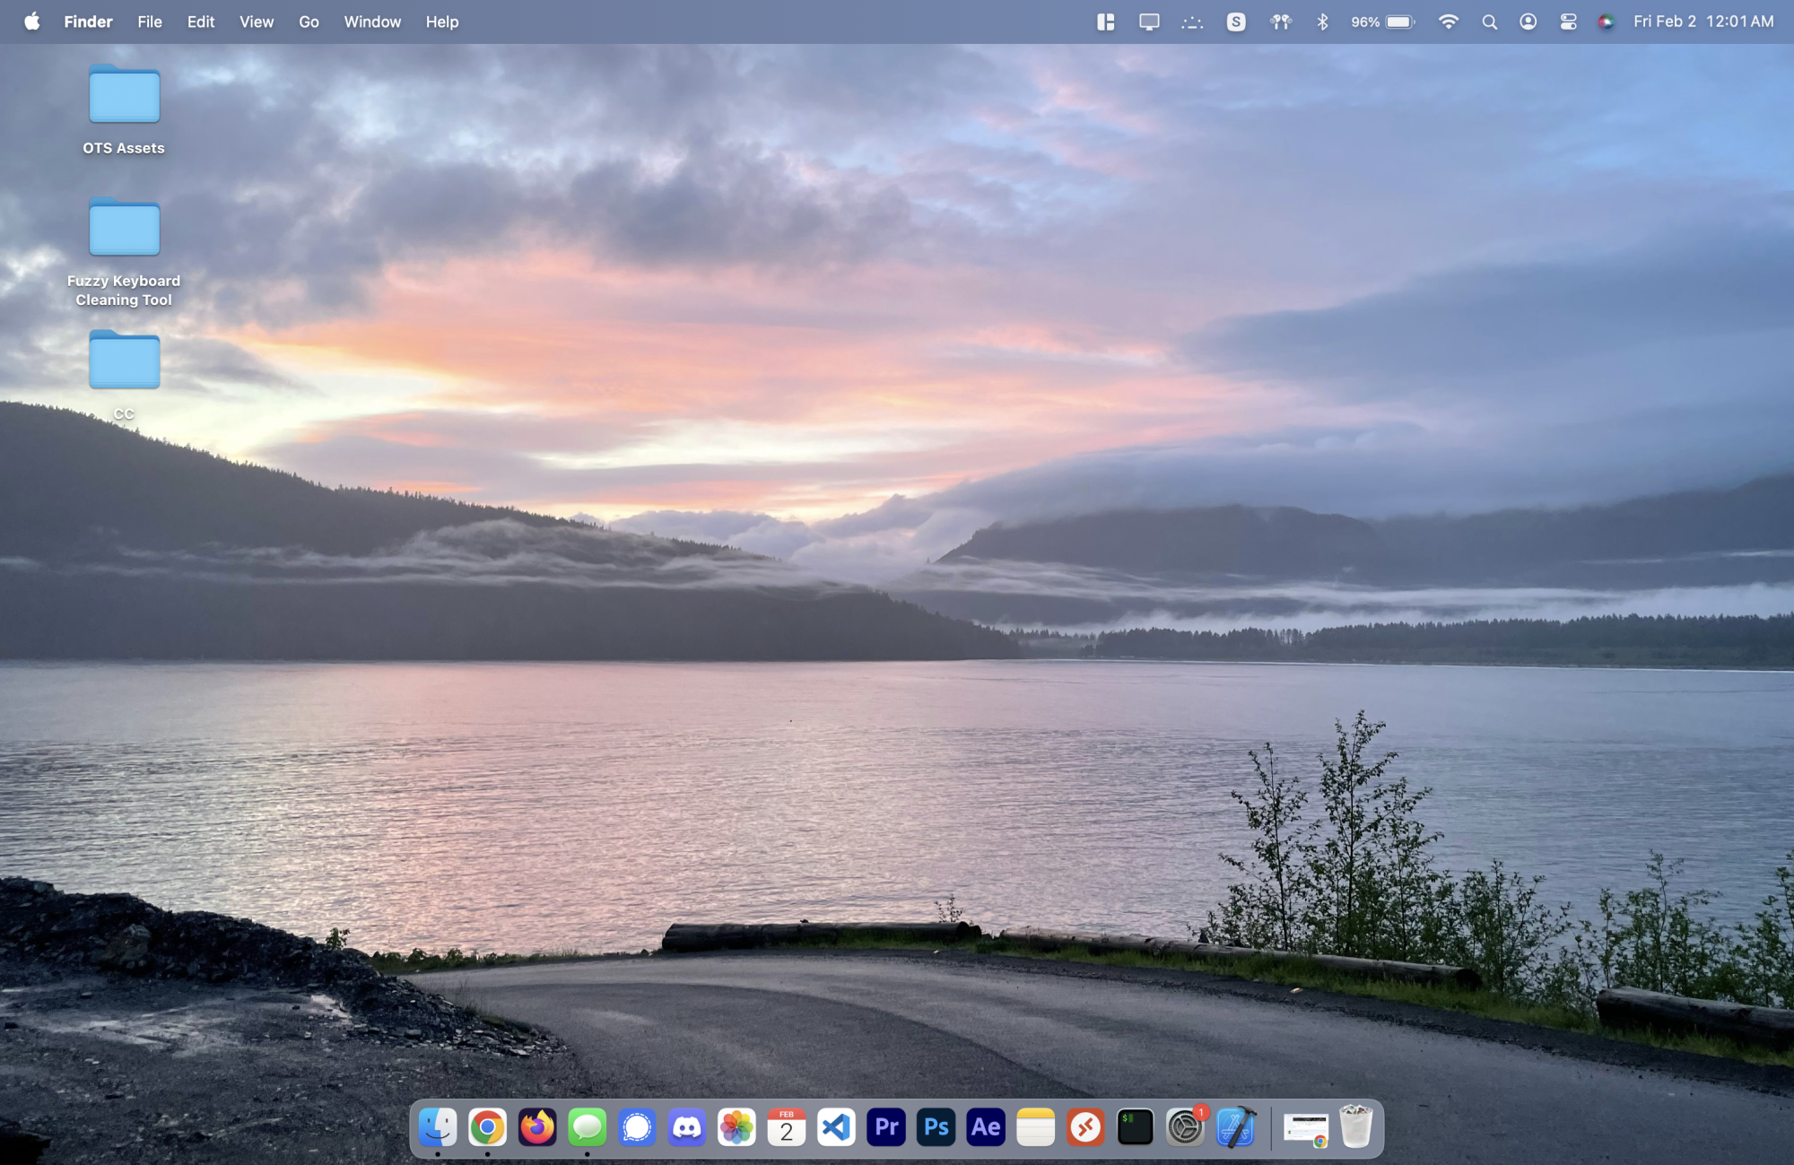Viewport: 1794px width, 1165px height.
Task: Open the AirPods menu bar dropdown
Action: (x=1281, y=22)
